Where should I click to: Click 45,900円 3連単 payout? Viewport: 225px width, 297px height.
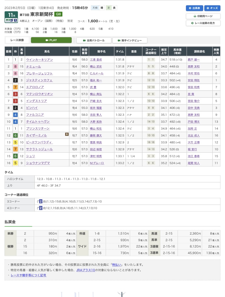click(x=194, y=253)
